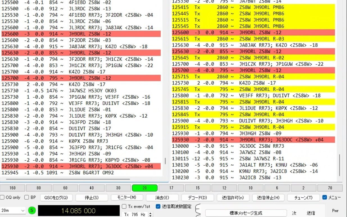Switch to the 40 meter band
Screen dimensions: 347x217
pos(92,188)
